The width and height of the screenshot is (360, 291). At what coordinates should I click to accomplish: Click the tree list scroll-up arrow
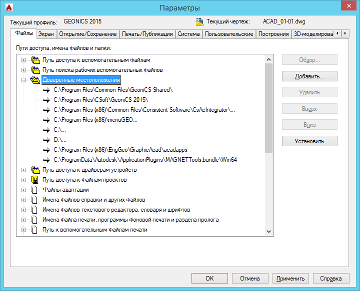[268, 59]
